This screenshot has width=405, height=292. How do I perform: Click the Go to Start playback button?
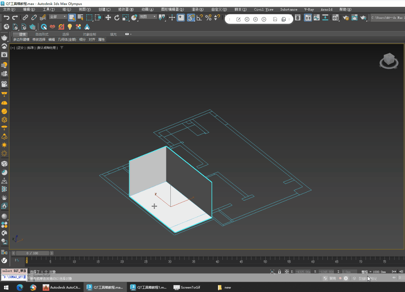394,272
